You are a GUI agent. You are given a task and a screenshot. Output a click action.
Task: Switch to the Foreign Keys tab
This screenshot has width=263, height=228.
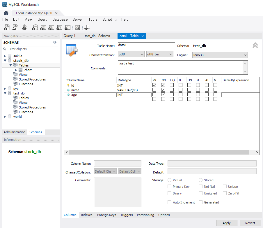point(107,215)
